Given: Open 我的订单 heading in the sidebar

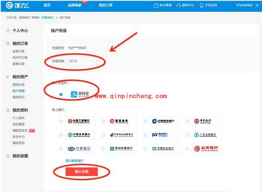Looking at the screenshot, I should click(x=20, y=43).
